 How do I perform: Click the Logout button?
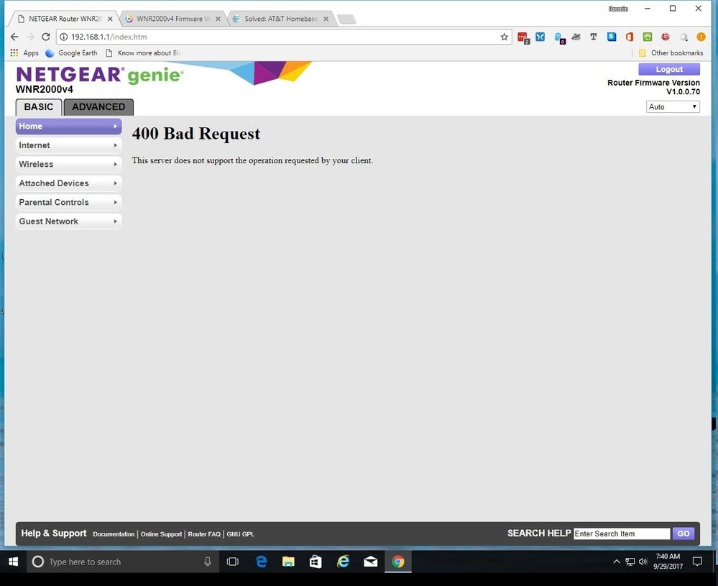coord(668,69)
